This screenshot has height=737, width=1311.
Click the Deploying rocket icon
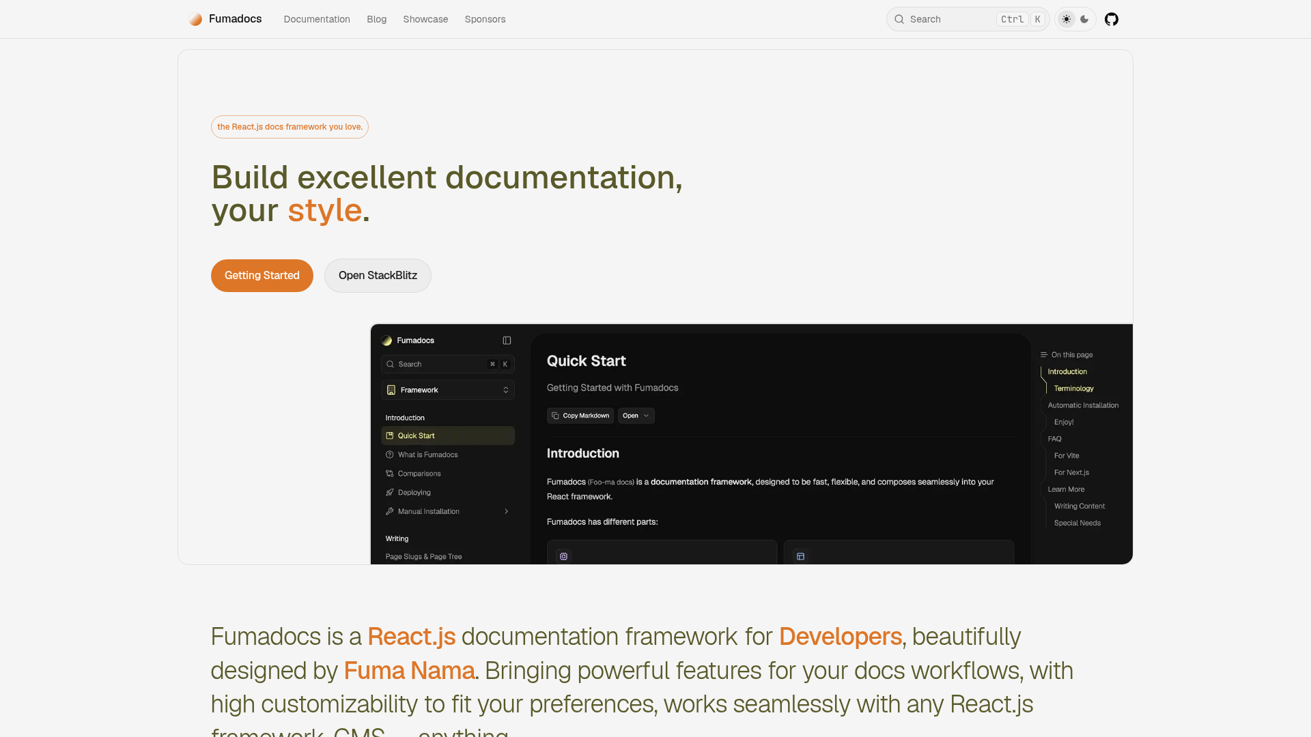390,493
